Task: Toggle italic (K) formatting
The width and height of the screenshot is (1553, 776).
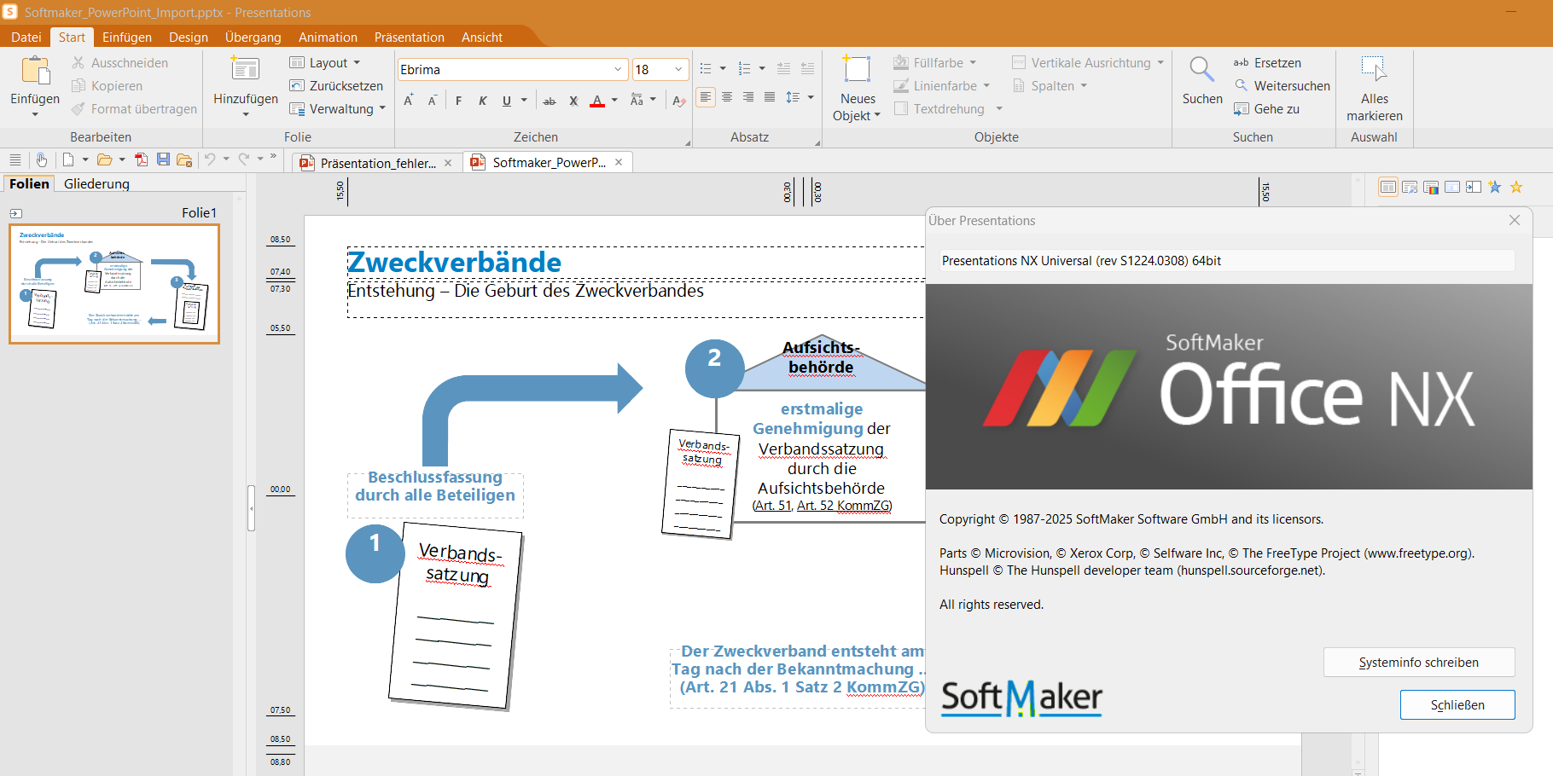Action: pos(482,101)
